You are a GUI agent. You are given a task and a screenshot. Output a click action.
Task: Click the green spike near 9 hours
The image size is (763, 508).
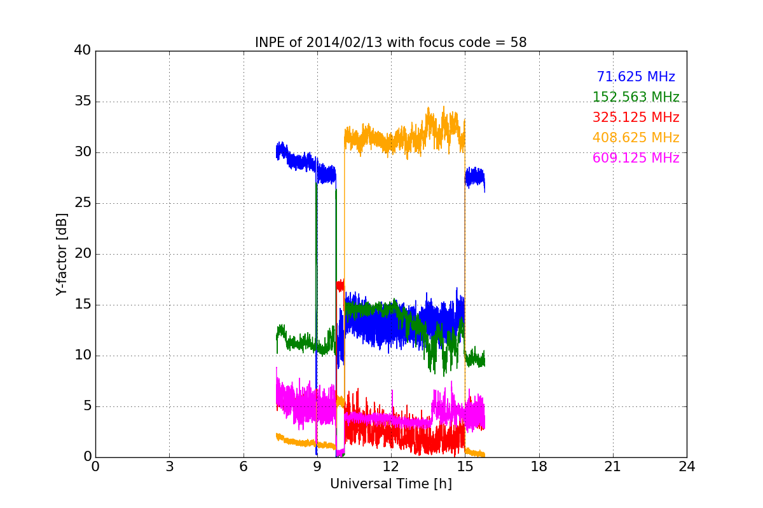pos(317,267)
